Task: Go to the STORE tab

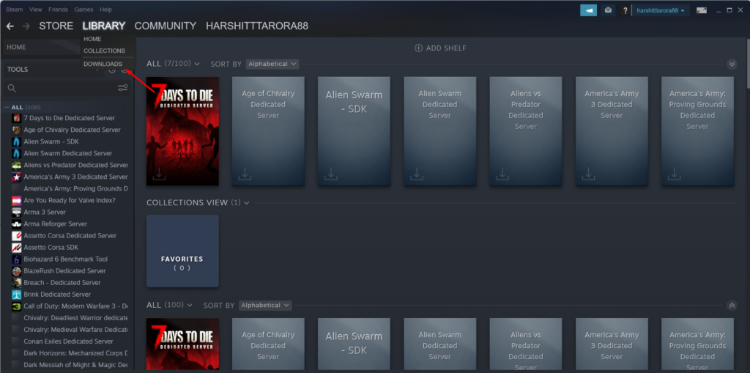Action: [56, 26]
